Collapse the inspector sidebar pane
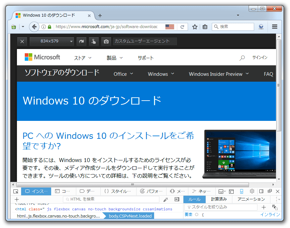The image size is (290, 228). (x=177, y=200)
